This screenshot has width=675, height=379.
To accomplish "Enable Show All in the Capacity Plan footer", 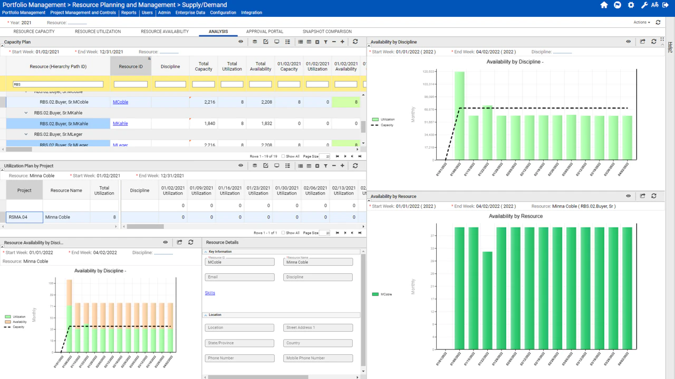I will [283, 156].
